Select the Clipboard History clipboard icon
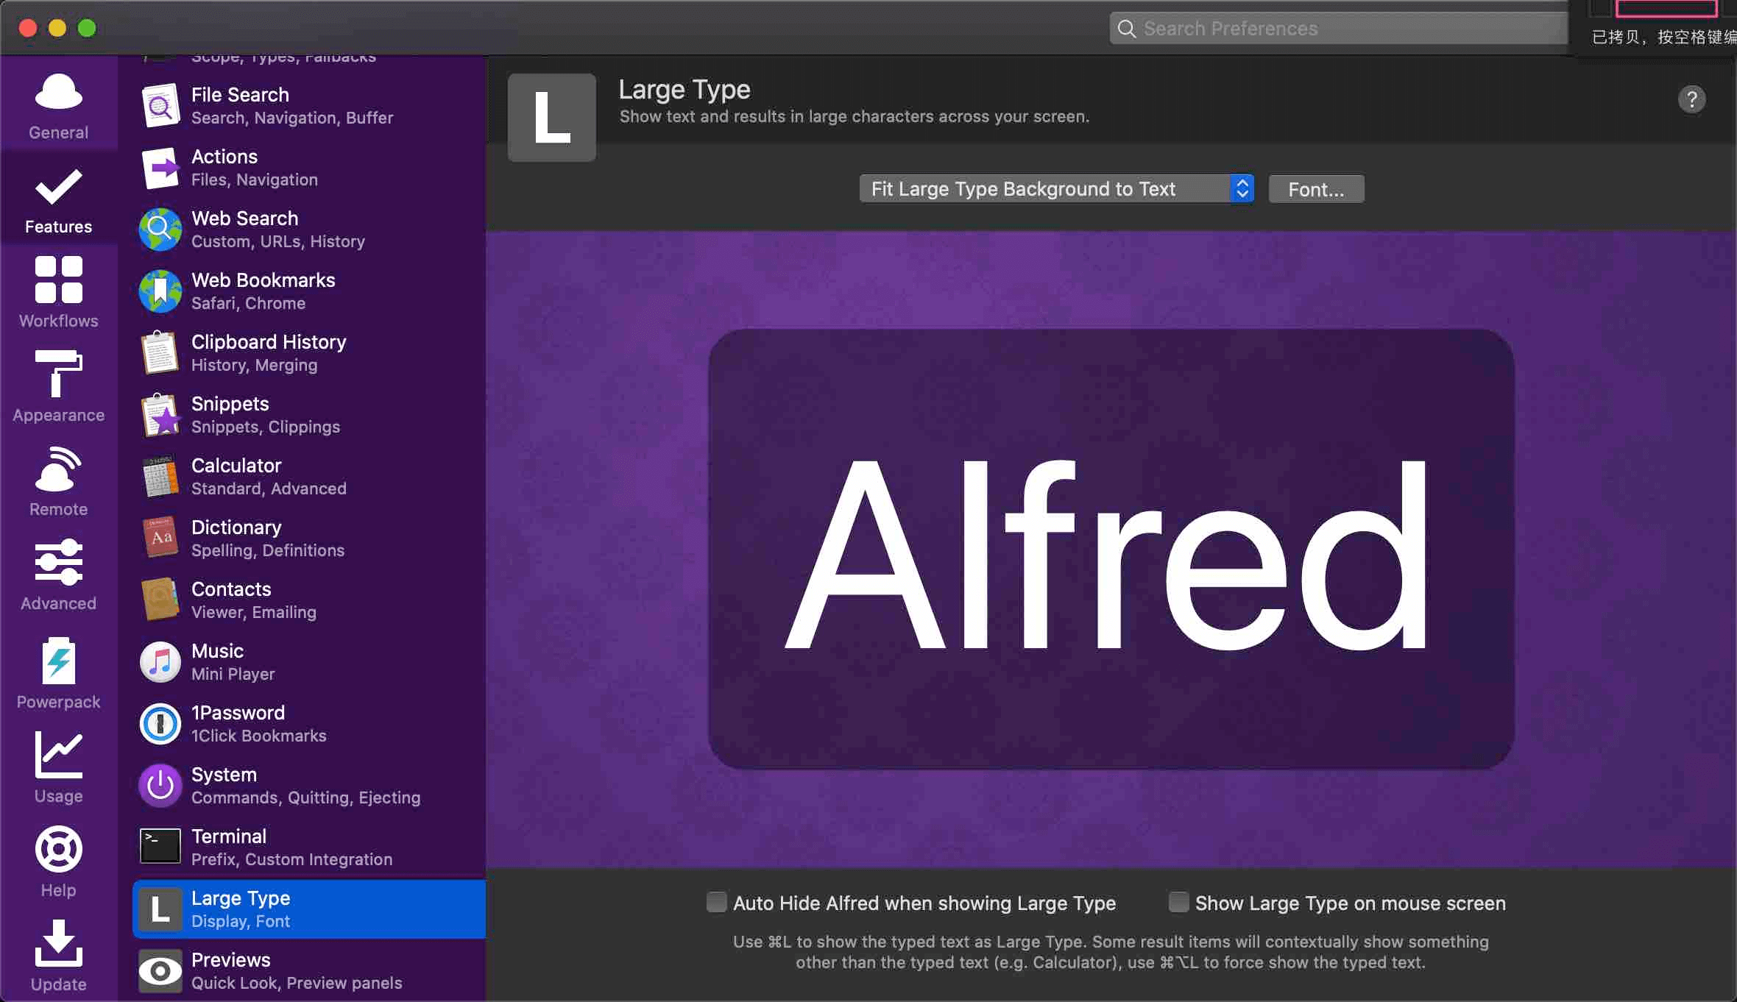Image resolution: width=1737 pixels, height=1002 pixels. pos(160,353)
